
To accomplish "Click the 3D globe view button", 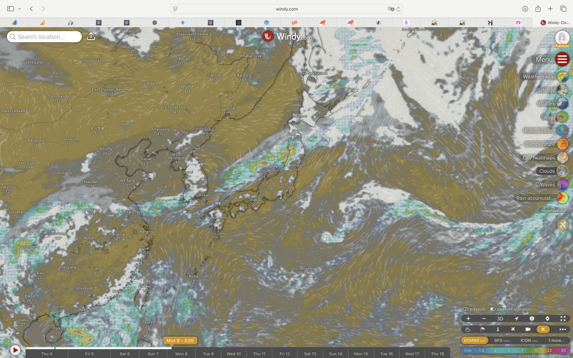I will [x=500, y=318].
